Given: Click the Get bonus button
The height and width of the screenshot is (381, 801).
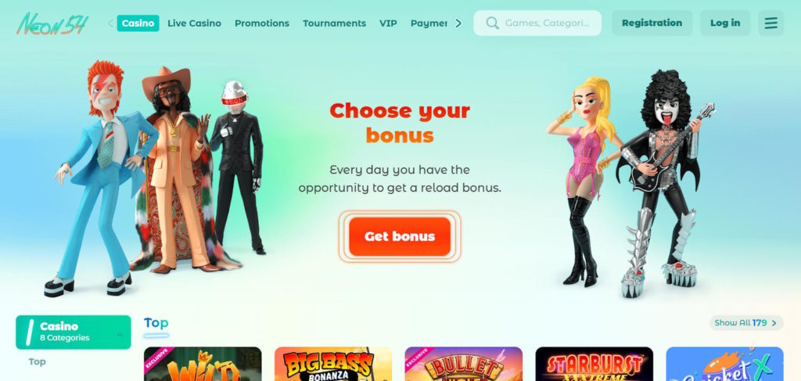Looking at the screenshot, I should click(400, 236).
